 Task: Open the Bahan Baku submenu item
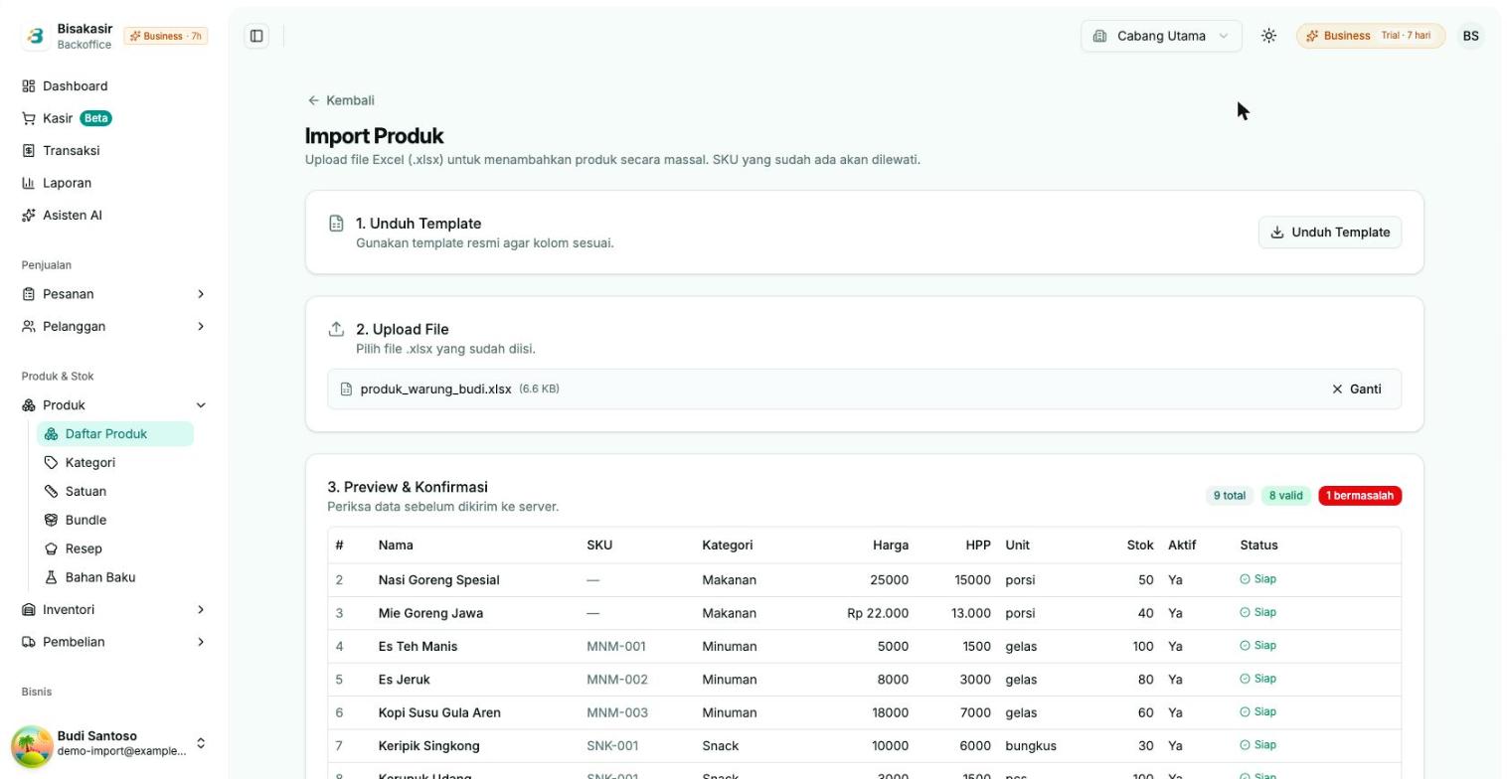[115, 577]
